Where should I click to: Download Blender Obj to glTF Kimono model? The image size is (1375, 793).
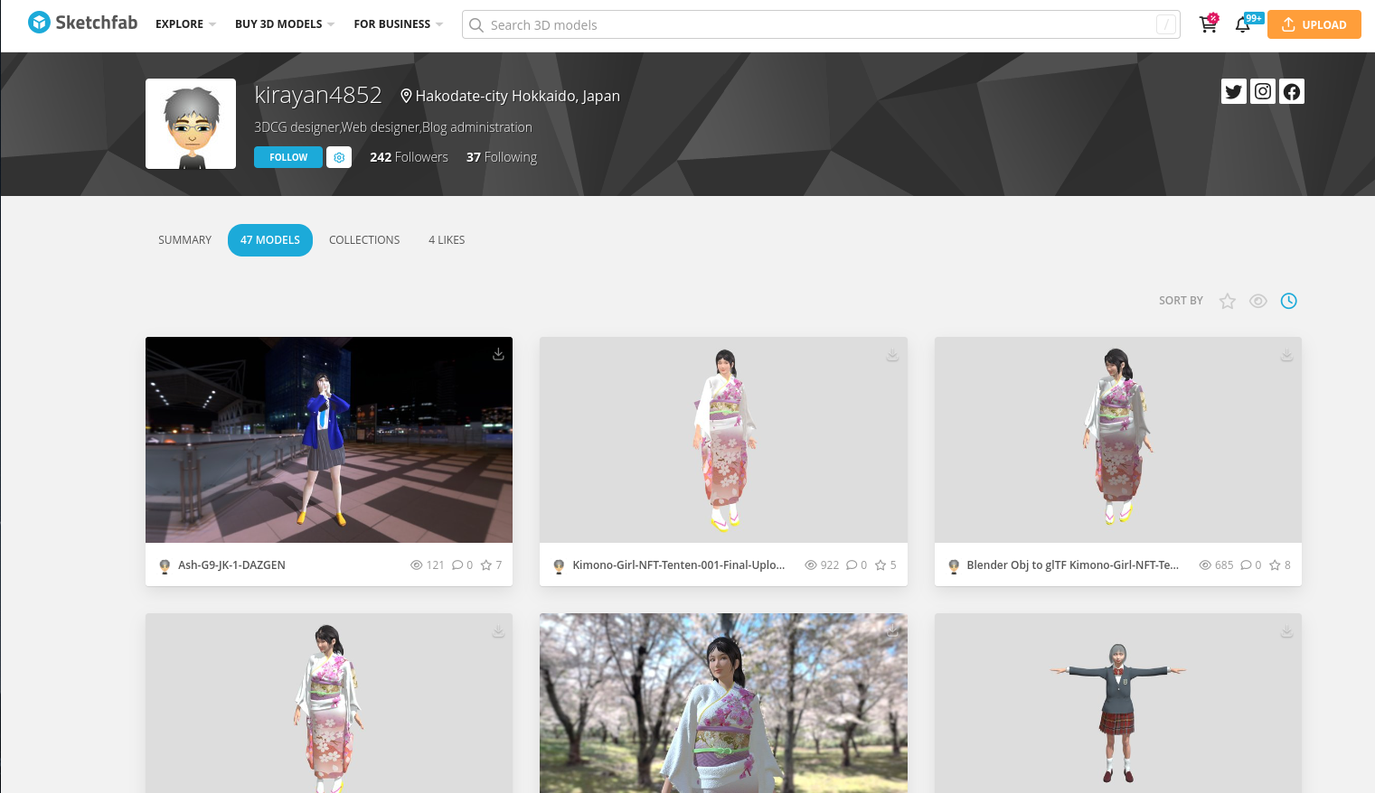(1286, 355)
